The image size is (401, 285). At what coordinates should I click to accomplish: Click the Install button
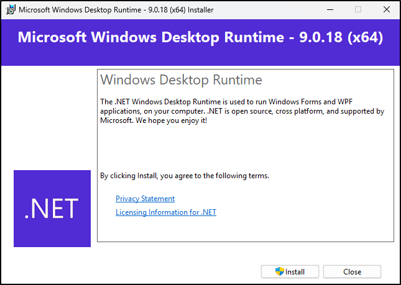tap(290, 272)
